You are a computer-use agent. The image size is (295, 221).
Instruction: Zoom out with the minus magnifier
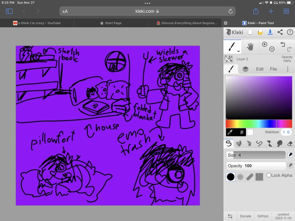(x=272, y=49)
